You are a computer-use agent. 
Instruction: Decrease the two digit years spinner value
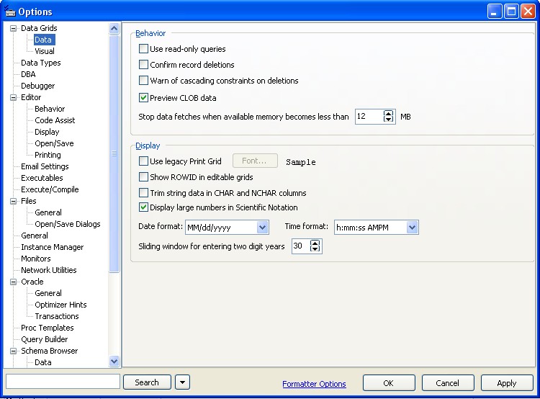click(x=315, y=249)
